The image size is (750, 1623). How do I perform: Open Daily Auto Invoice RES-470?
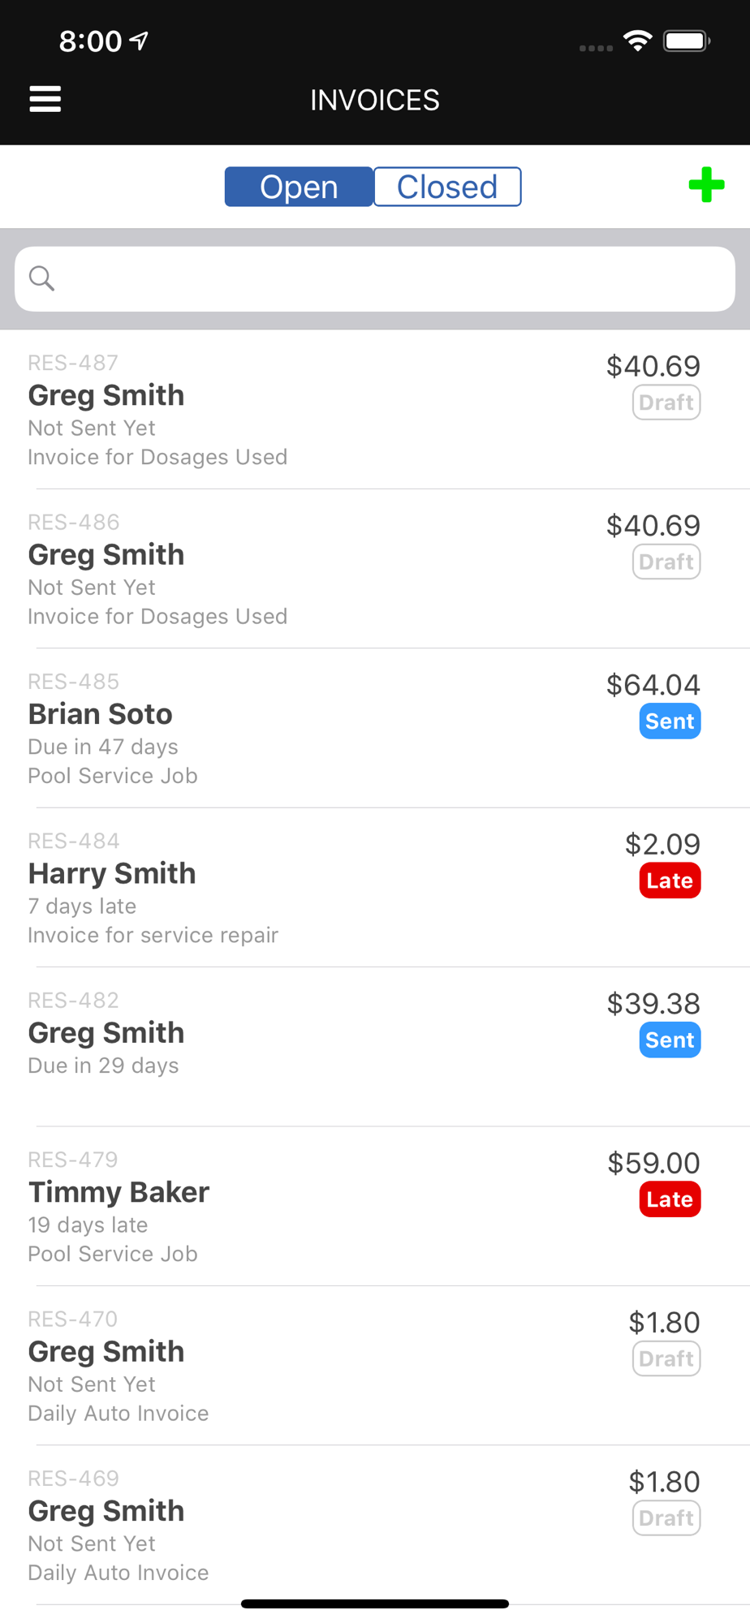[375, 1365]
